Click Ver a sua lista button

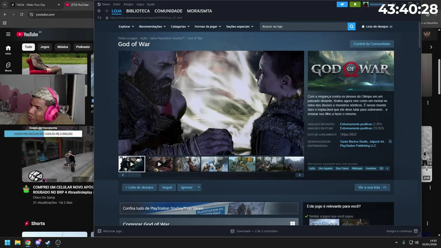coord(372,187)
